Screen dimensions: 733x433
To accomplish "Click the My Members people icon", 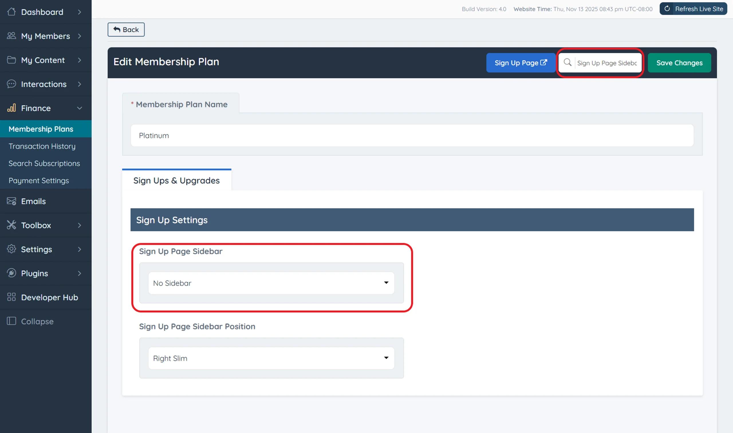I will point(11,35).
